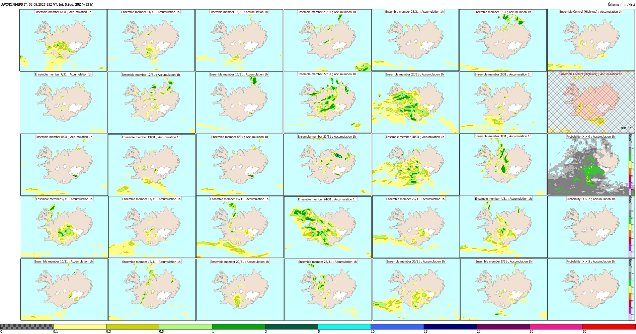Click the light green 0.5 to 1 legend swatch
636x334 pixels.
click(185, 327)
